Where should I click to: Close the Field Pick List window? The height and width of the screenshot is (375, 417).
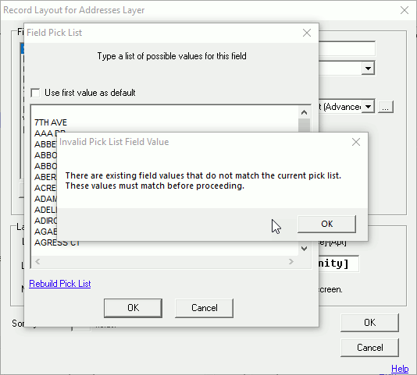coord(307,33)
